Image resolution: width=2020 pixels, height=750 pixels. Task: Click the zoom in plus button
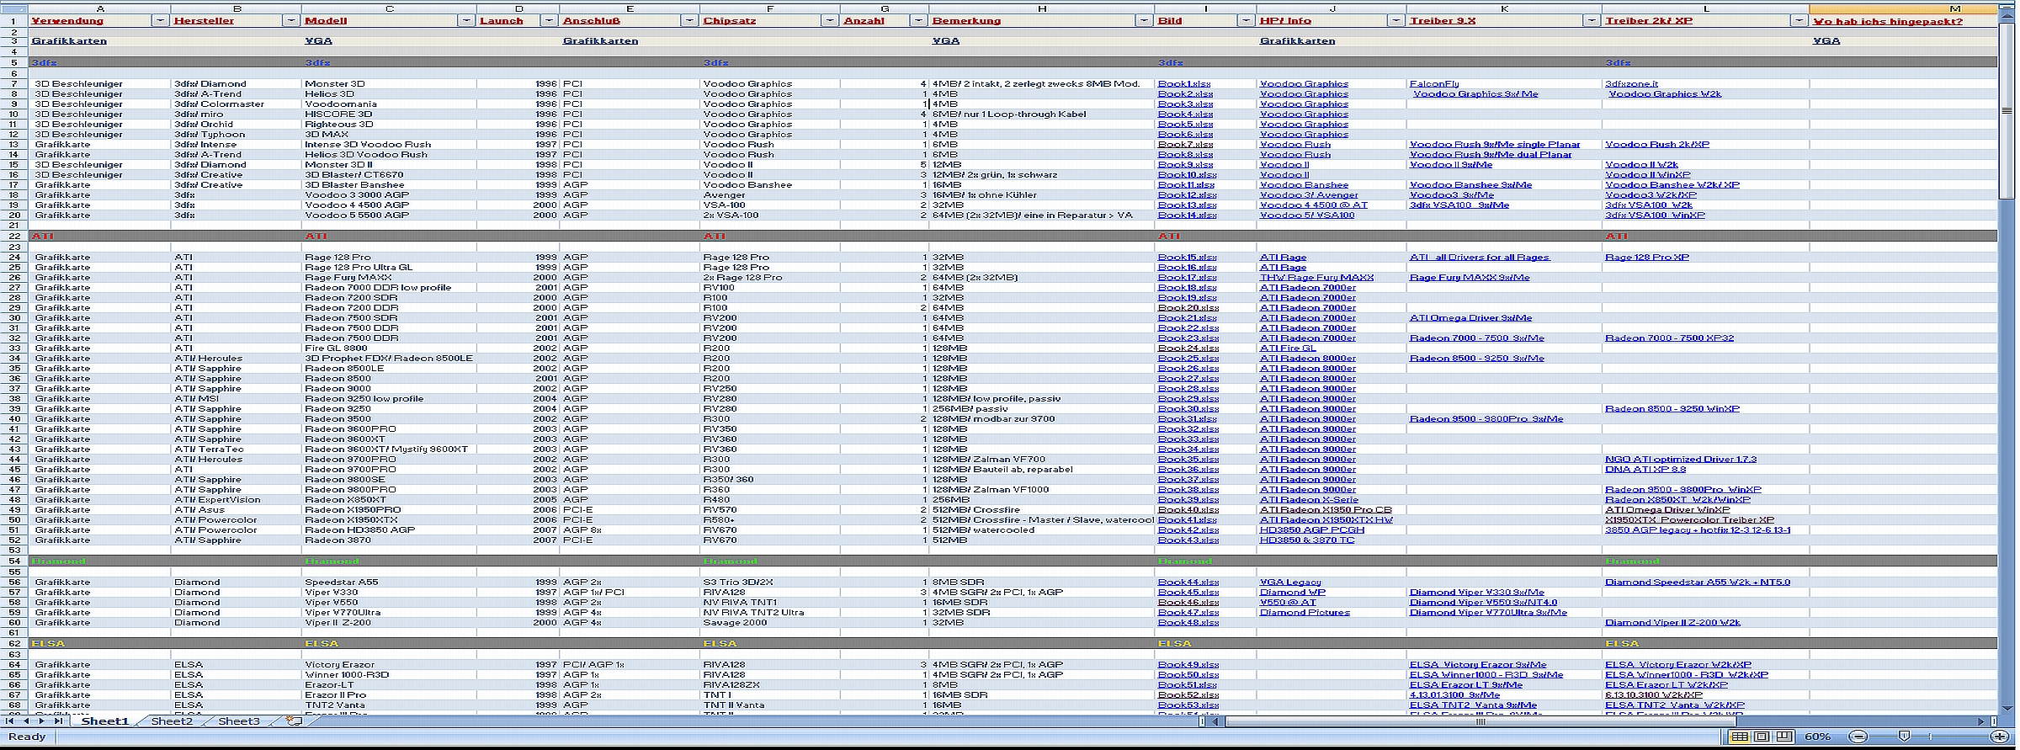2001,737
